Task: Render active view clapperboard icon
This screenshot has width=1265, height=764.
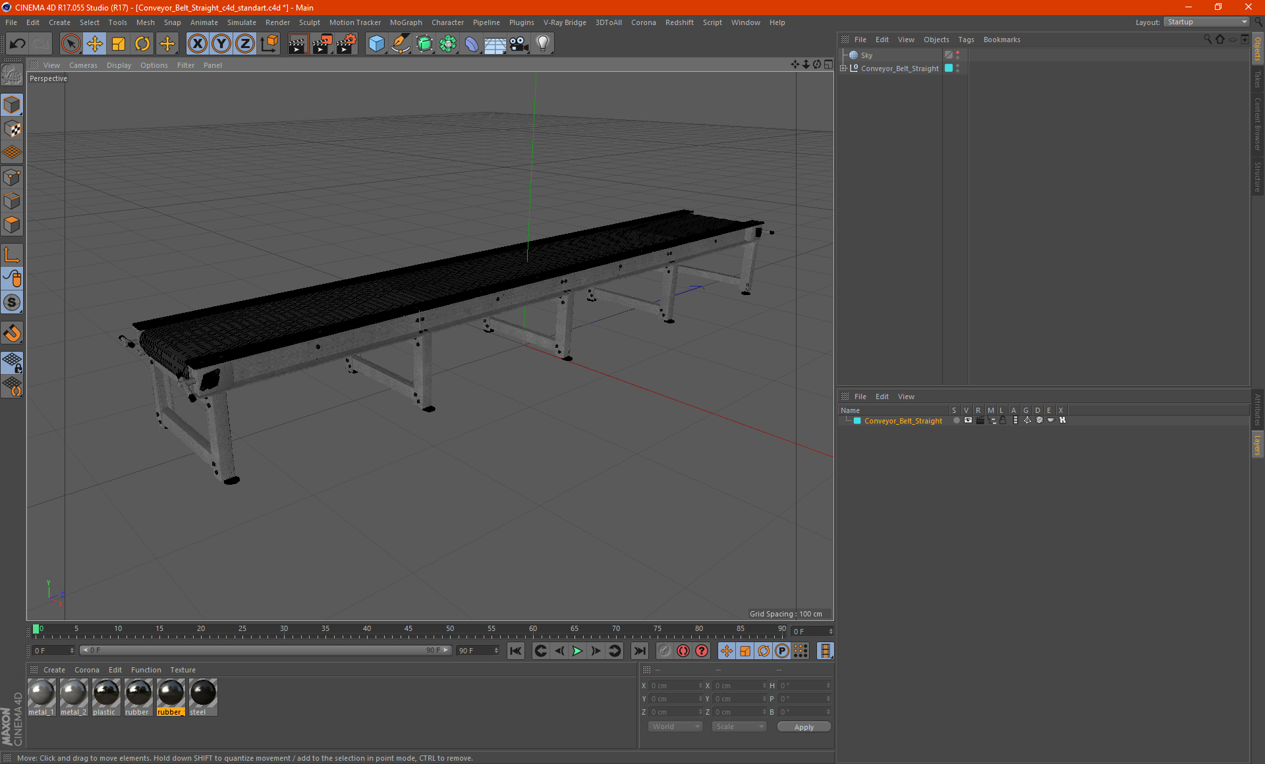Action: click(298, 44)
